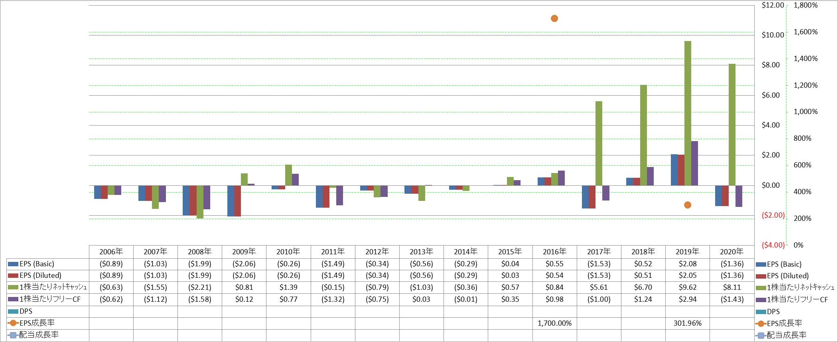Image resolution: width=838 pixels, height=342 pixels.
Task: Click the ($0.63) net cash cell for 2006
Action: tap(111, 287)
